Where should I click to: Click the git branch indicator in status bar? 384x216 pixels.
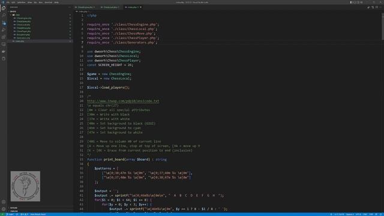(10, 214)
